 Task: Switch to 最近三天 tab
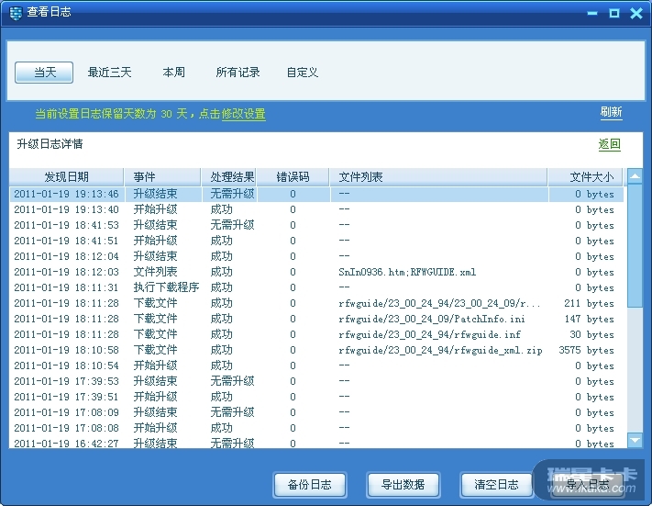click(109, 73)
